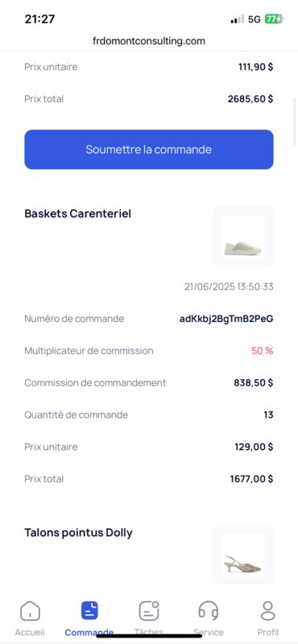The width and height of the screenshot is (298, 644).
Task: Tap order number adKkbj2BgTmB2PeG
Action: coord(226,319)
